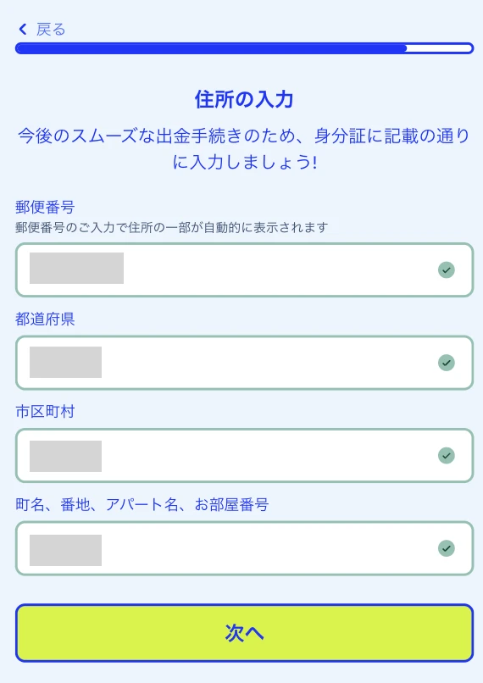Click the green checkmark in 市区町村 field
Viewport: 483px width, 683px height.
pos(447,455)
